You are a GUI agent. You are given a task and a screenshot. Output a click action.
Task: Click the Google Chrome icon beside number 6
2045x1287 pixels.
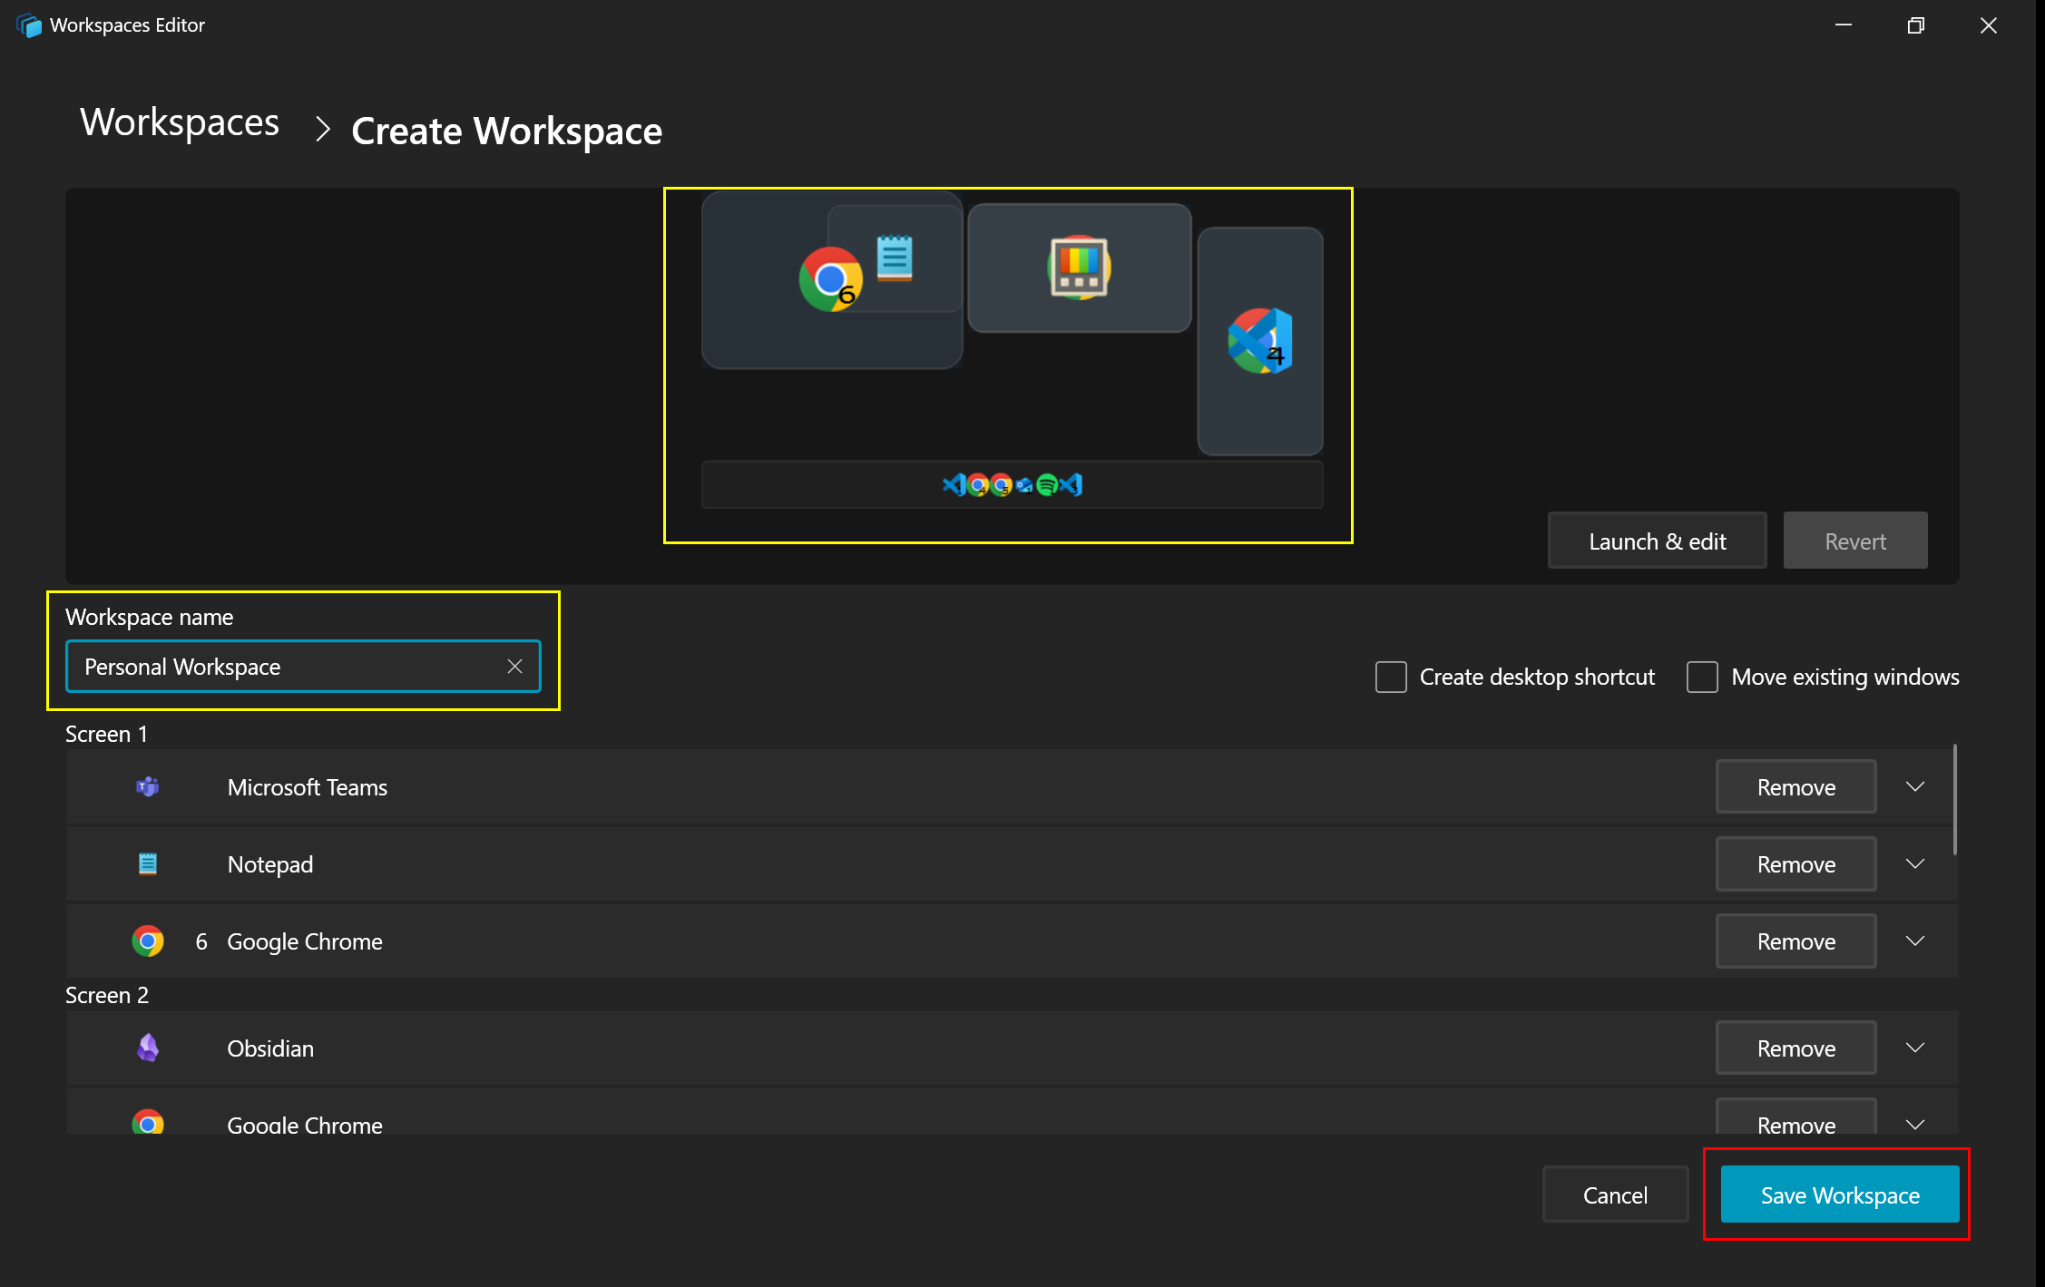[148, 941]
